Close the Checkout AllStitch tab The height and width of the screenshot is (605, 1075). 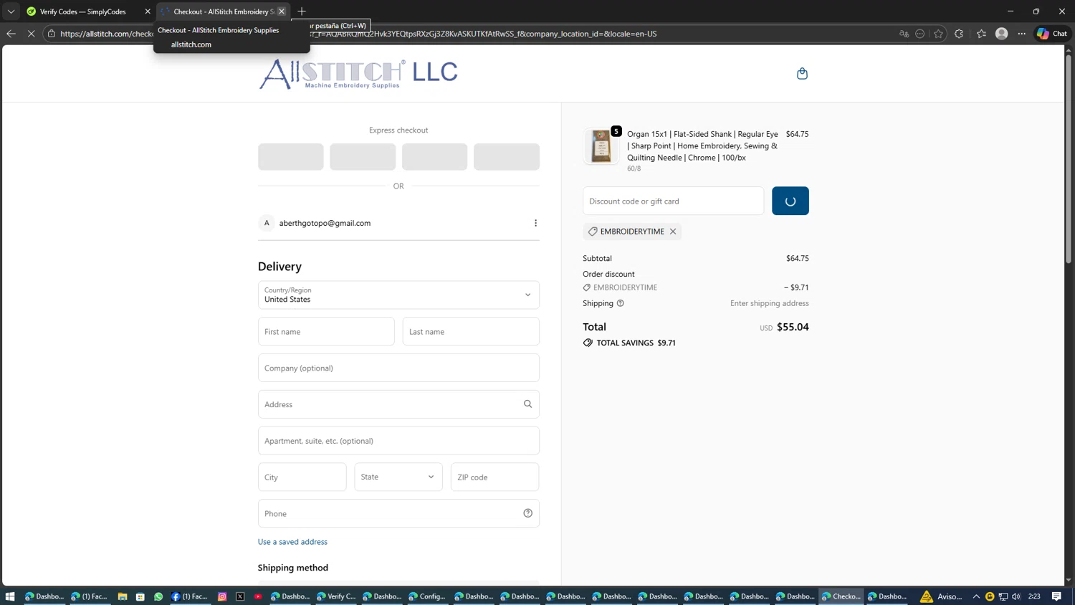pos(282,11)
